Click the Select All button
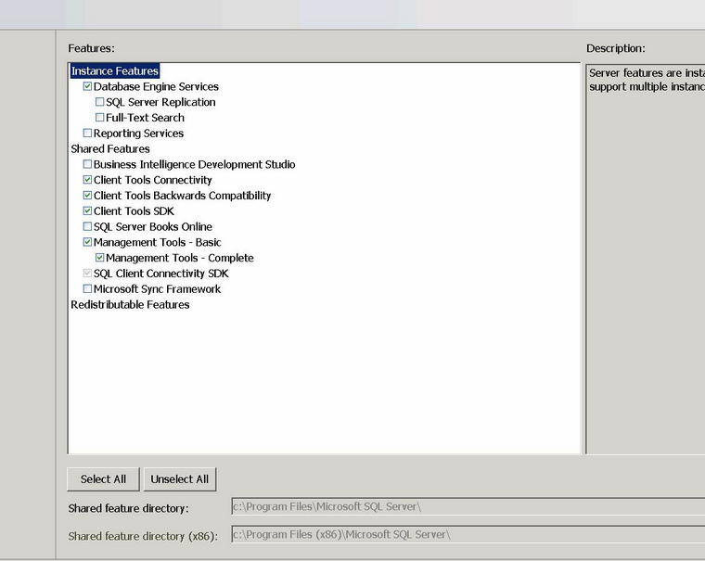 [103, 479]
